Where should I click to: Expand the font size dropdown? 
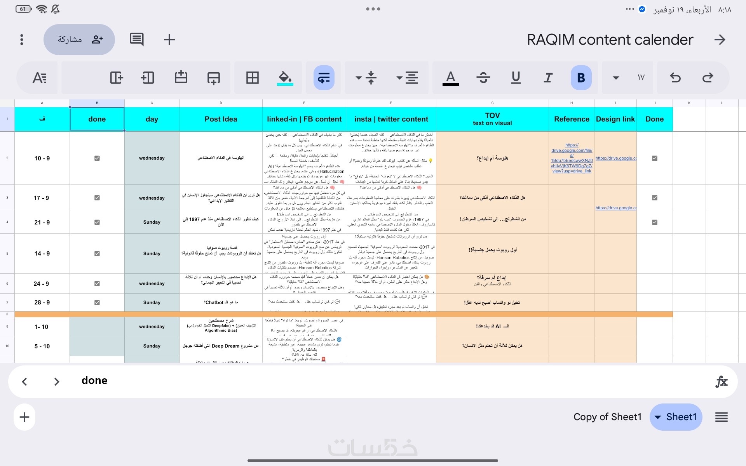click(616, 78)
